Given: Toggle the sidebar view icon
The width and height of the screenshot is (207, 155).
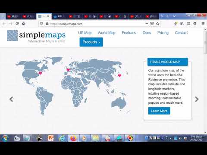Looking at the screenshot, I should pos(188,24).
